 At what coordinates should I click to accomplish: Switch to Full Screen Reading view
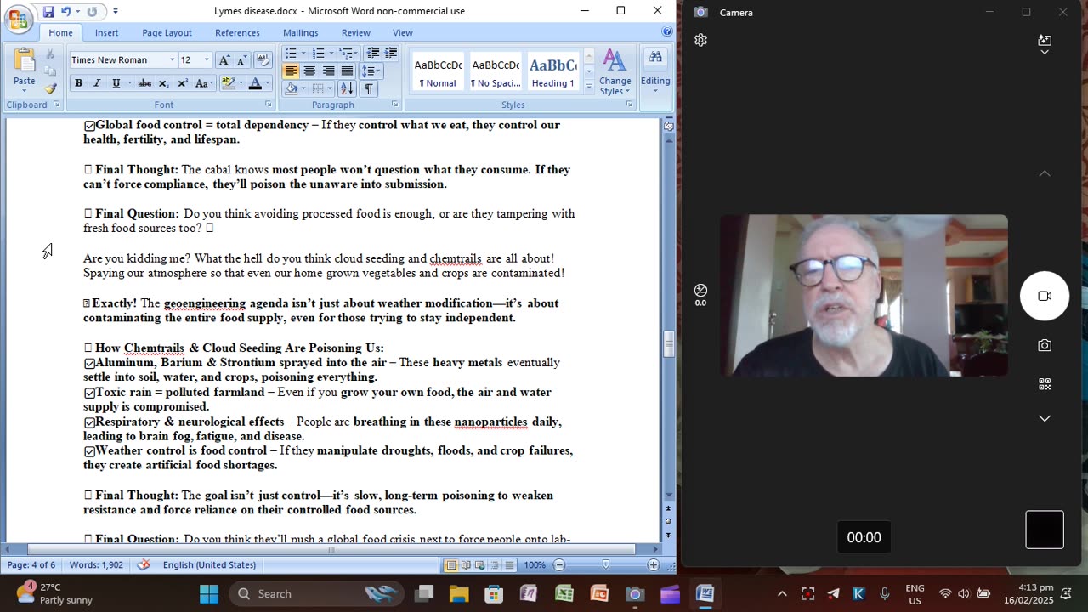[466, 565]
